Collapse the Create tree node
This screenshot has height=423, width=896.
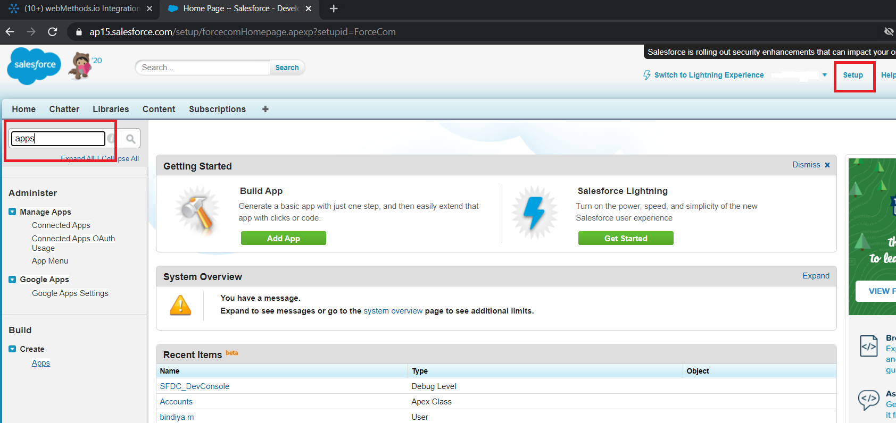[x=12, y=349]
